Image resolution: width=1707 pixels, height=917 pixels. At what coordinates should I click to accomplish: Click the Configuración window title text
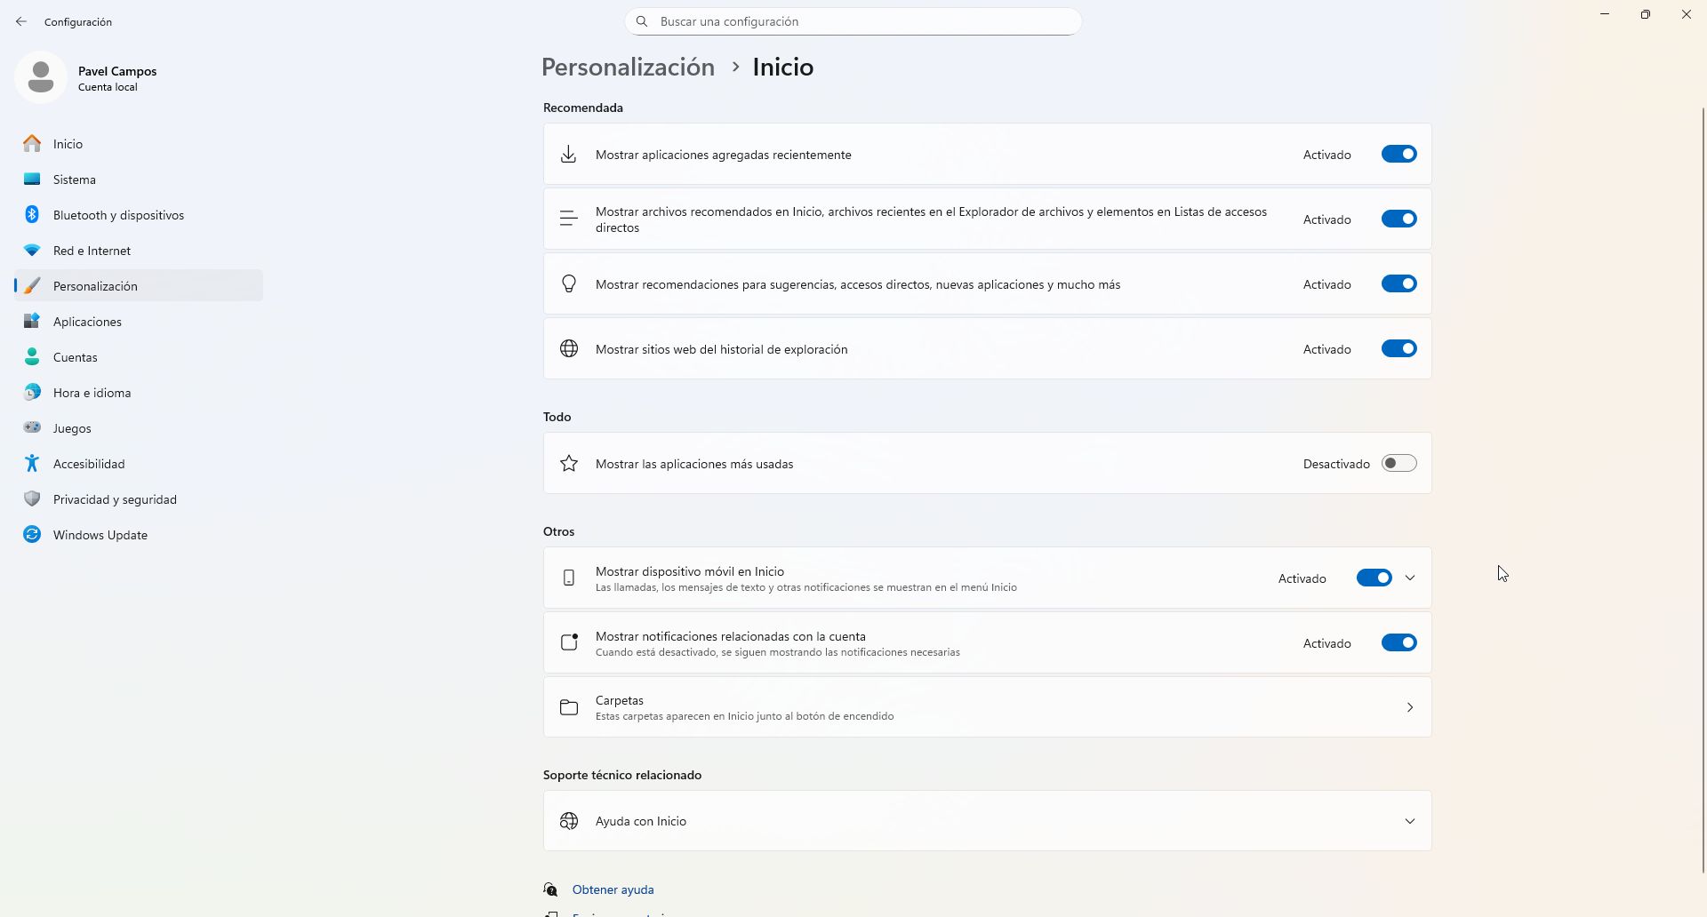click(78, 21)
